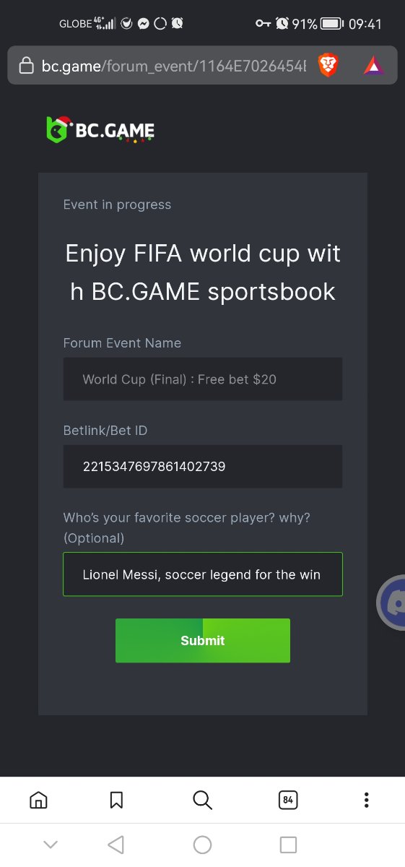405x867 pixels.
Task: Tap the padlock site security icon
Action: 27,66
